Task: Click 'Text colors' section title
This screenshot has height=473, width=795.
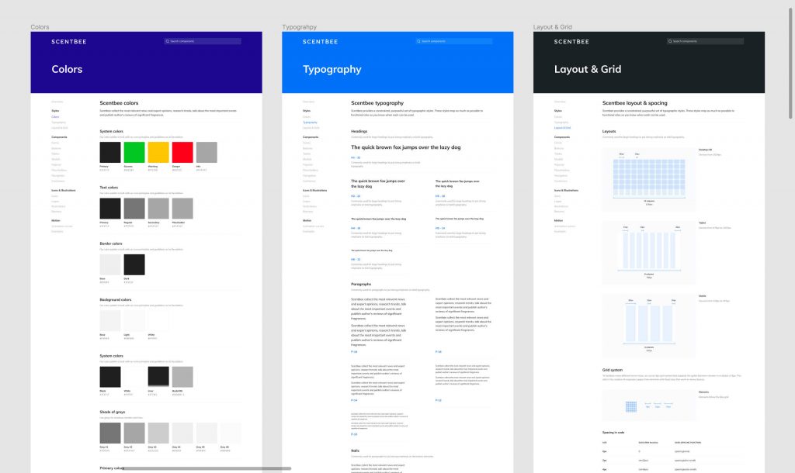Action: coord(109,188)
